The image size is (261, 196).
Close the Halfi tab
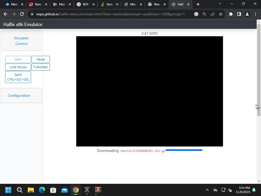click(x=188, y=4)
